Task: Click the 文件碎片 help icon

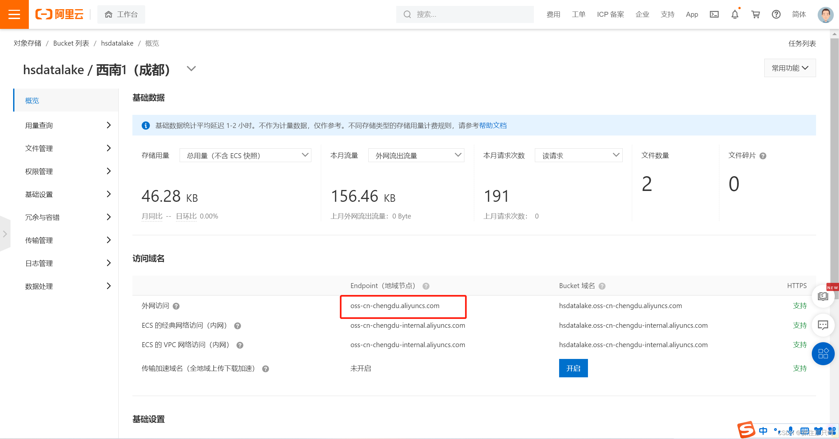Action: tap(763, 156)
